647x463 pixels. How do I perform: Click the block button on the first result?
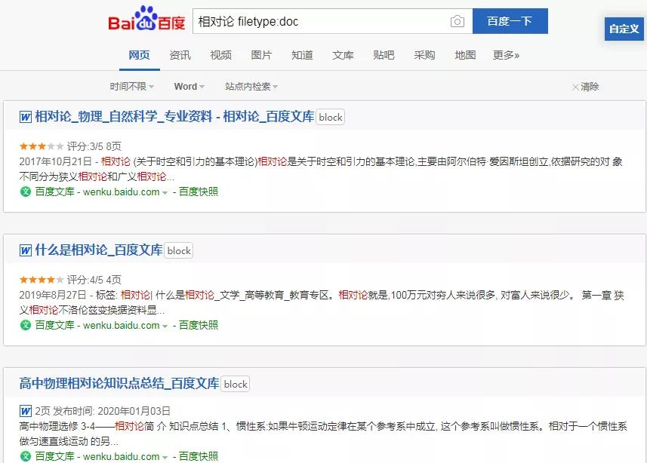tap(330, 117)
